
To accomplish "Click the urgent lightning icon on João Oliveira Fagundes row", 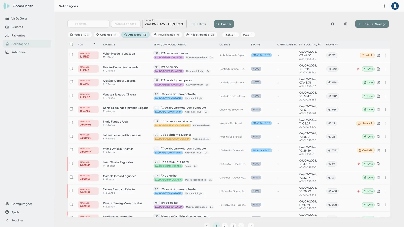I will (x=358, y=164).
